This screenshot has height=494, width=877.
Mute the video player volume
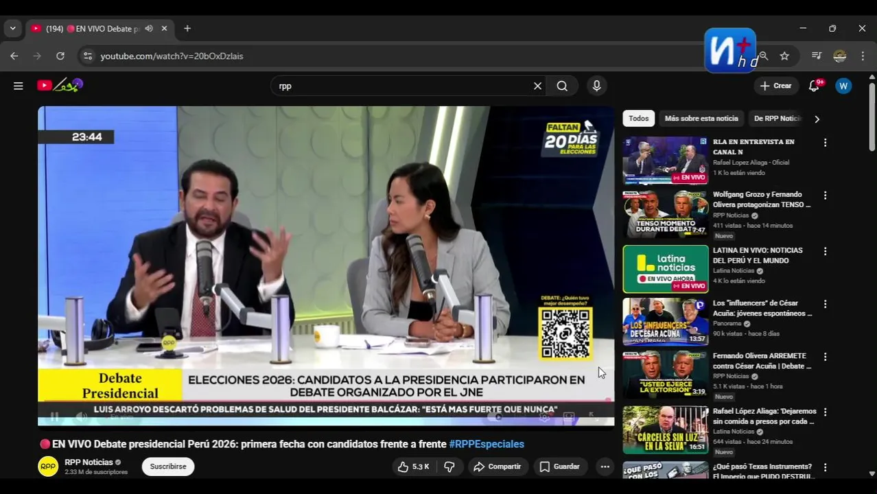81,416
